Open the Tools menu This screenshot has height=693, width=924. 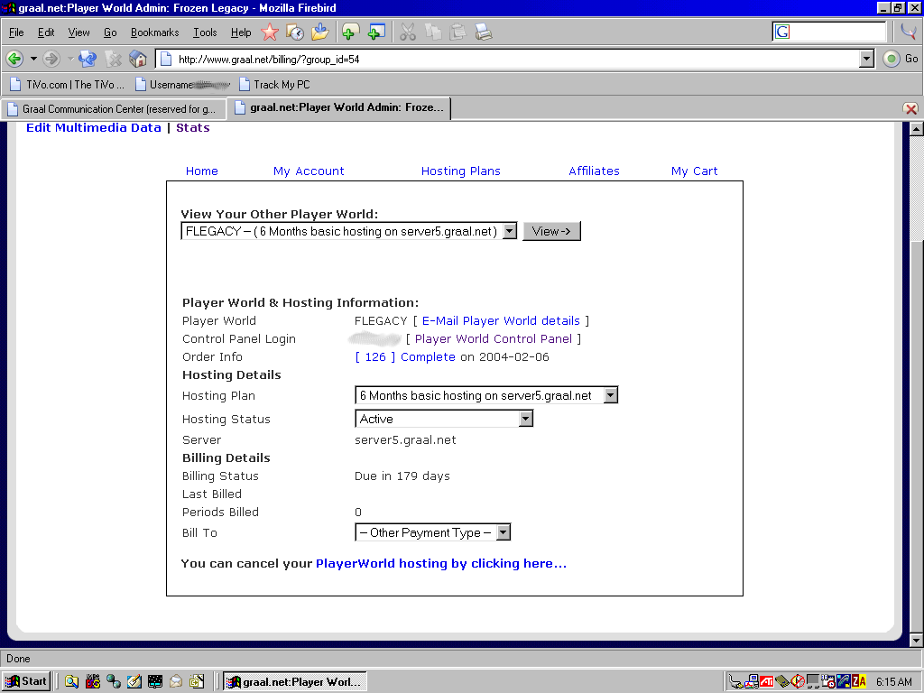pyautogui.click(x=205, y=32)
